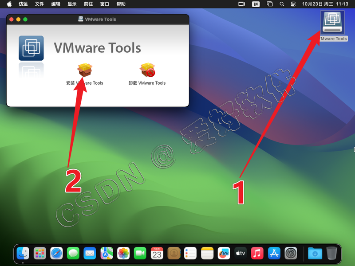
Task: Open App Store from the Dock
Action: [x=274, y=253]
